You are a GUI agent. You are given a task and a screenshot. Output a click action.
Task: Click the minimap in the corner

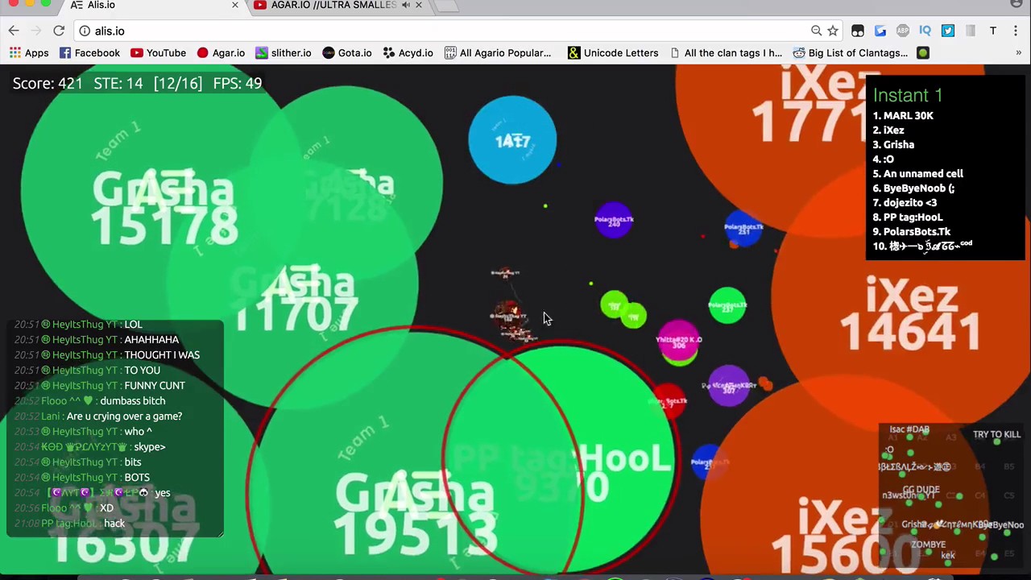[951, 494]
